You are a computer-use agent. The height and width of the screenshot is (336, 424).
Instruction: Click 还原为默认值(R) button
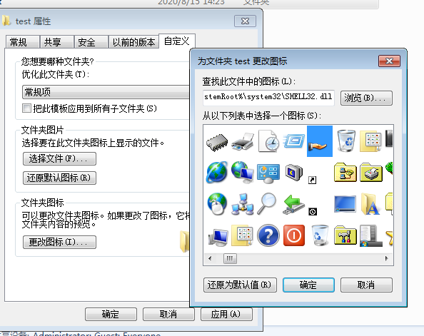pos(240,285)
